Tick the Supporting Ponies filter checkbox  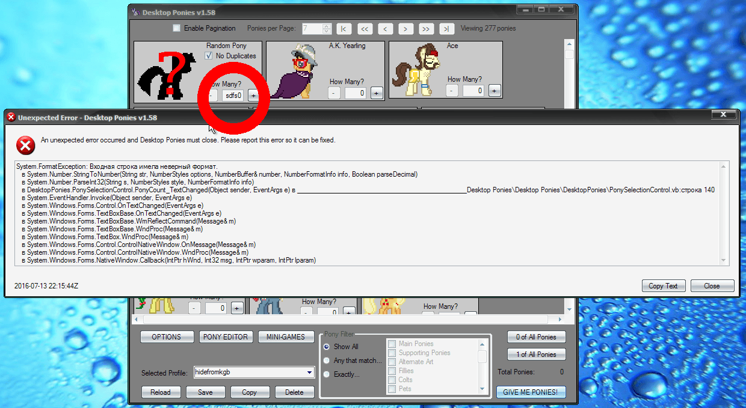[392, 353]
